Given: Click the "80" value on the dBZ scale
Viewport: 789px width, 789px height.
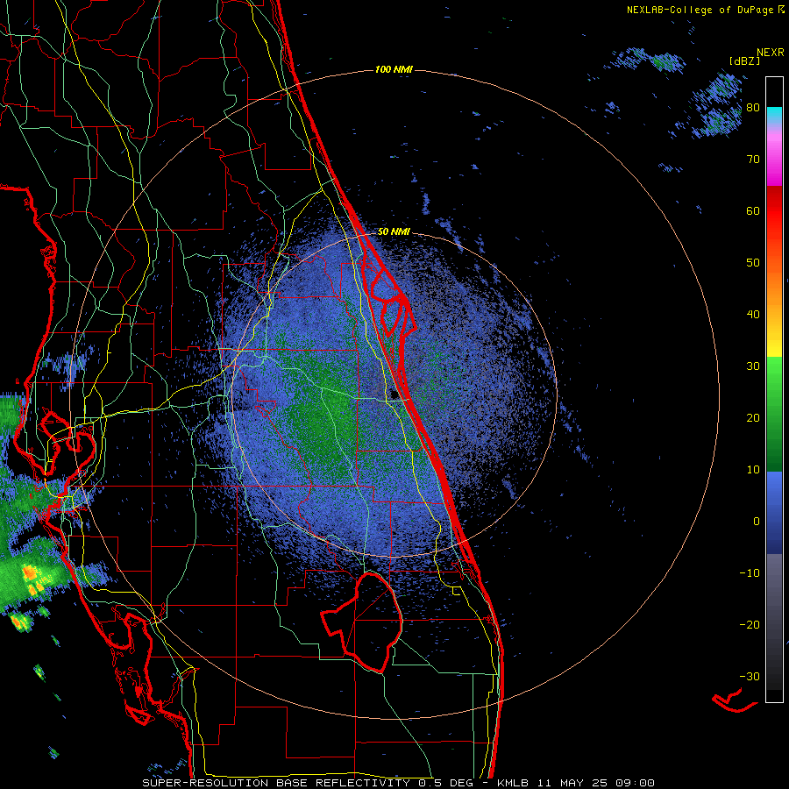Looking at the screenshot, I should point(753,108).
